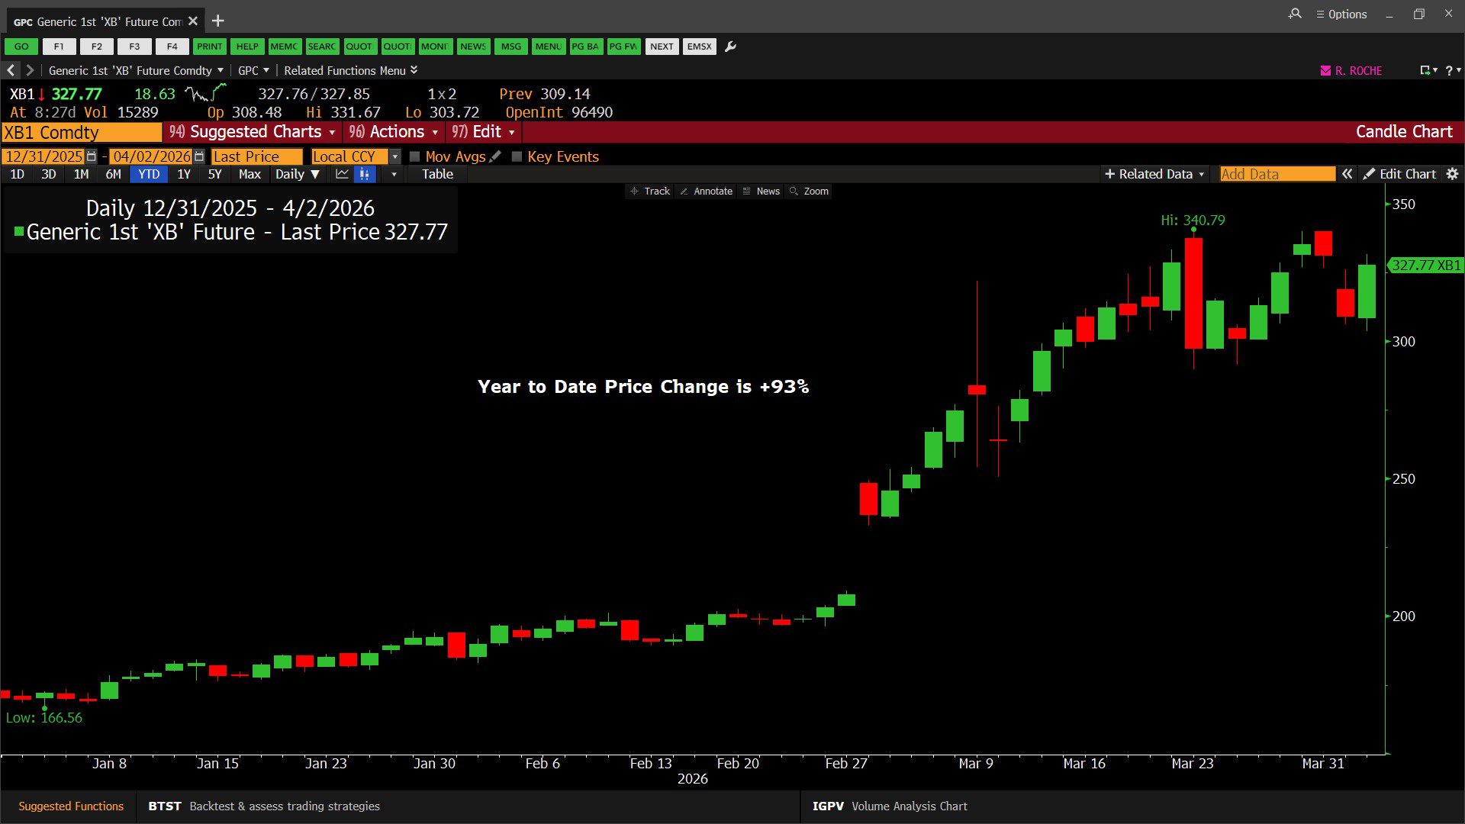Open the start date calendar picker
Viewport: 1465px width, 824px height.
point(92,156)
